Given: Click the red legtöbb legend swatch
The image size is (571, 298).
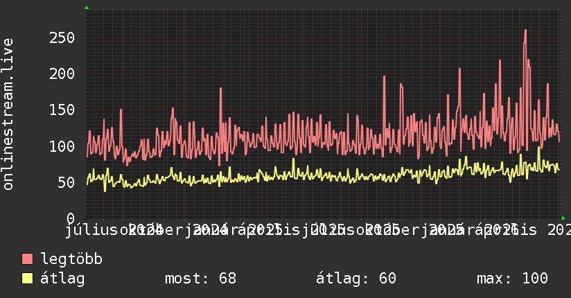Looking at the screenshot, I should click(x=27, y=258).
